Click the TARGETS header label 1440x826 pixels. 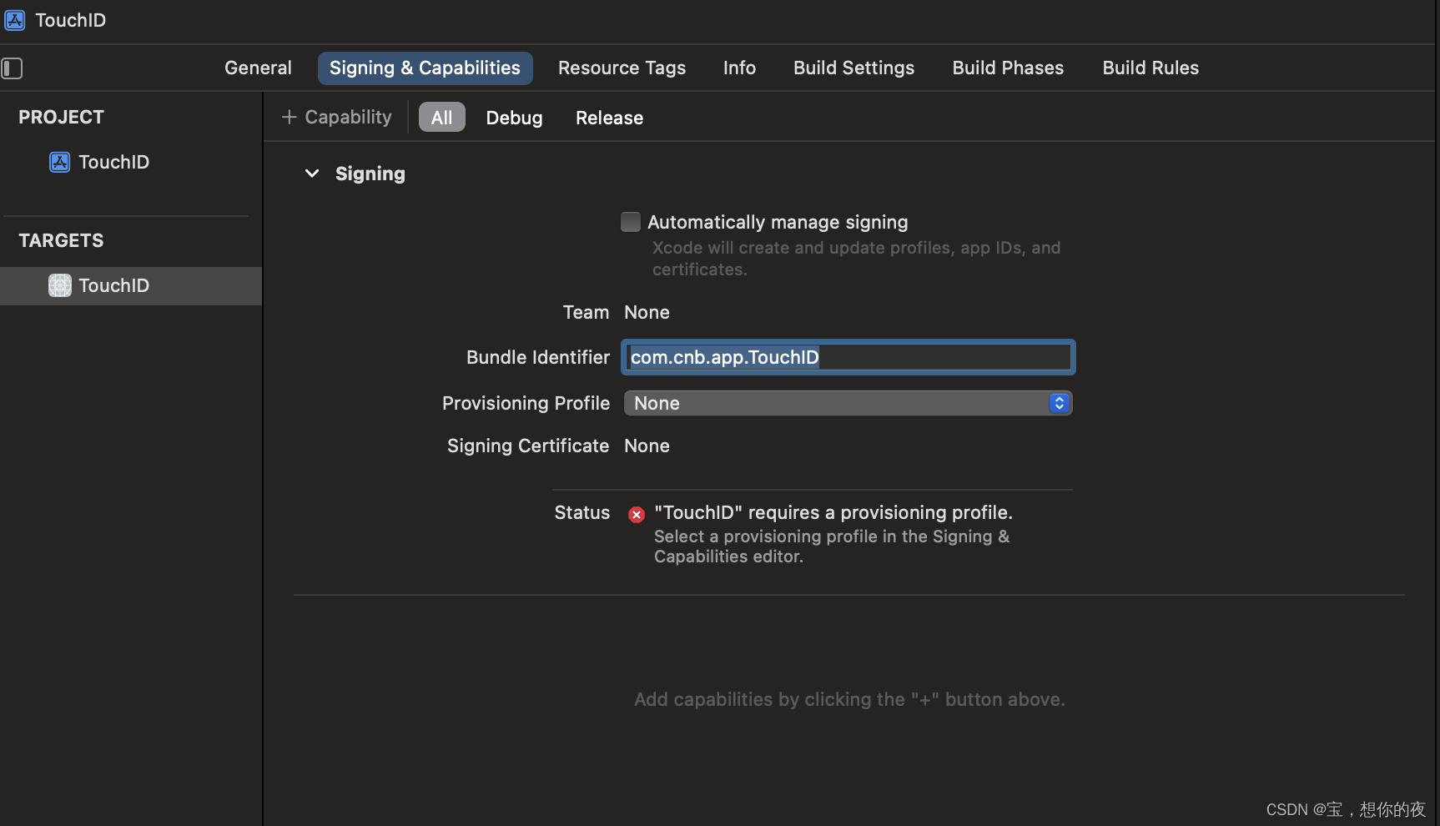[61, 240]
